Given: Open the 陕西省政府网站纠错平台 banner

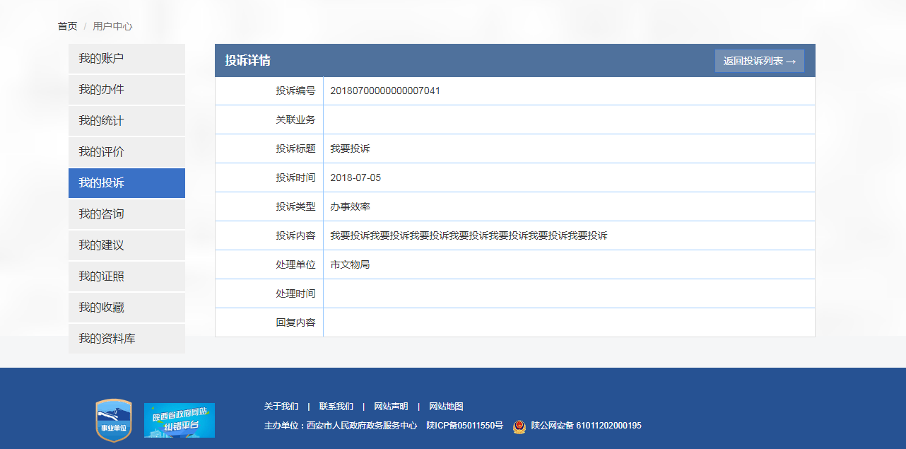Looking at the screenshot, I should (x=180, y=421).
